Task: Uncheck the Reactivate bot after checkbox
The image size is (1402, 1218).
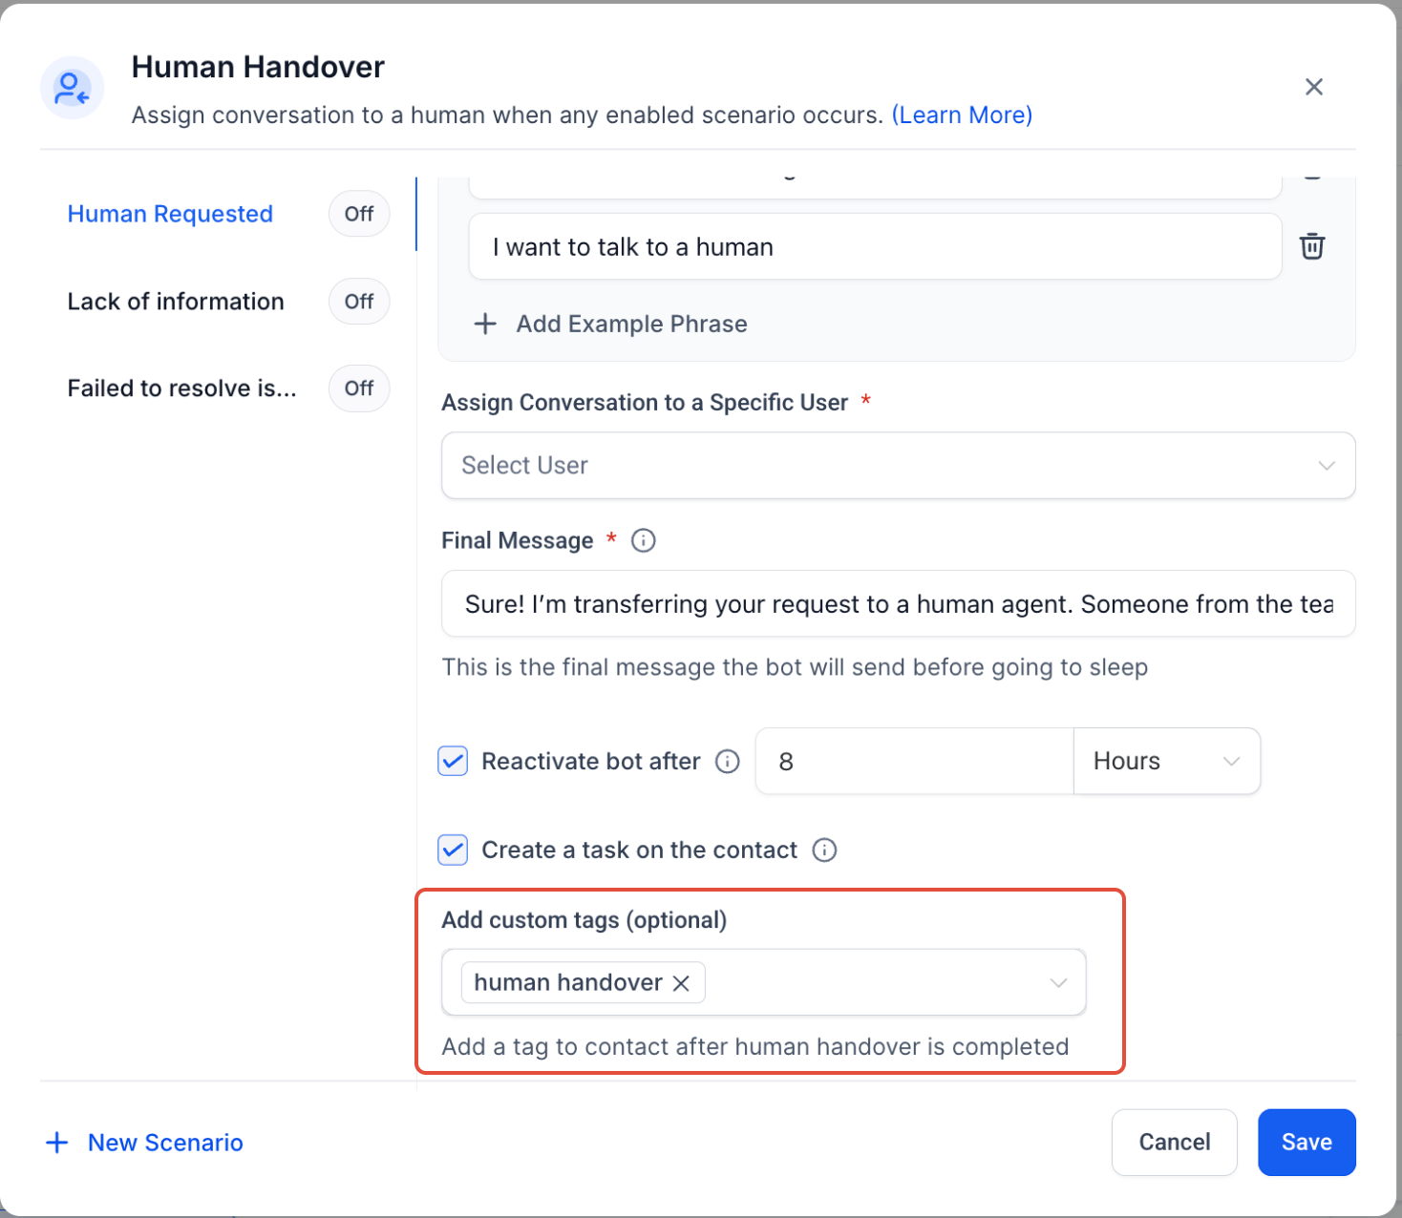Action: click(453, 761)
